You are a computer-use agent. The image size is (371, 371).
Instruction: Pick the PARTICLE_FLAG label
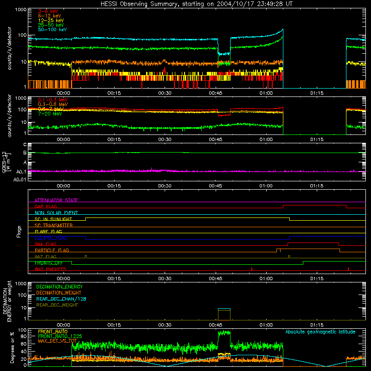[x=52, y=250]
